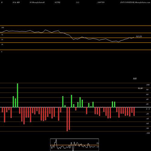
Task: Click the end point of RSI line
Action: (134, 37)
